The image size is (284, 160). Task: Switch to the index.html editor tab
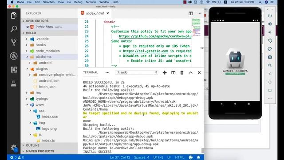95,13
